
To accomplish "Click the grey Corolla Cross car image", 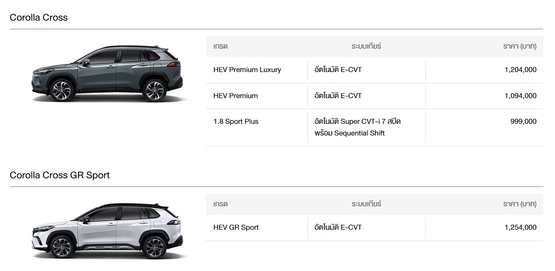I will [x=107, y=74].
